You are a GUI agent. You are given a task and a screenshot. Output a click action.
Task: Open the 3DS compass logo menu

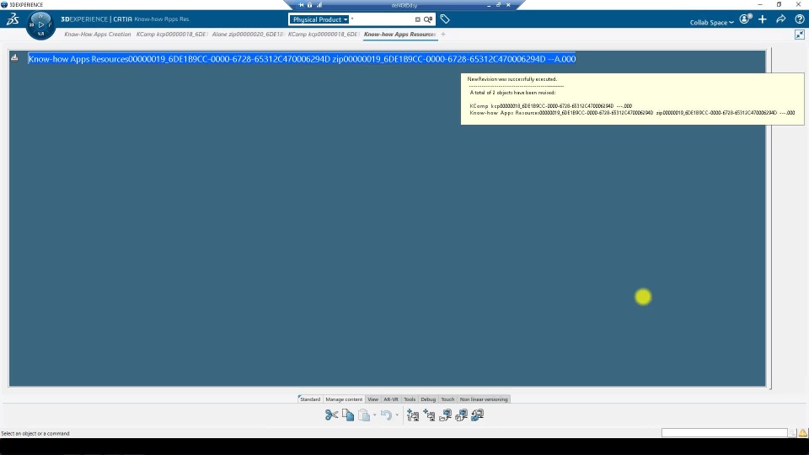13,19
